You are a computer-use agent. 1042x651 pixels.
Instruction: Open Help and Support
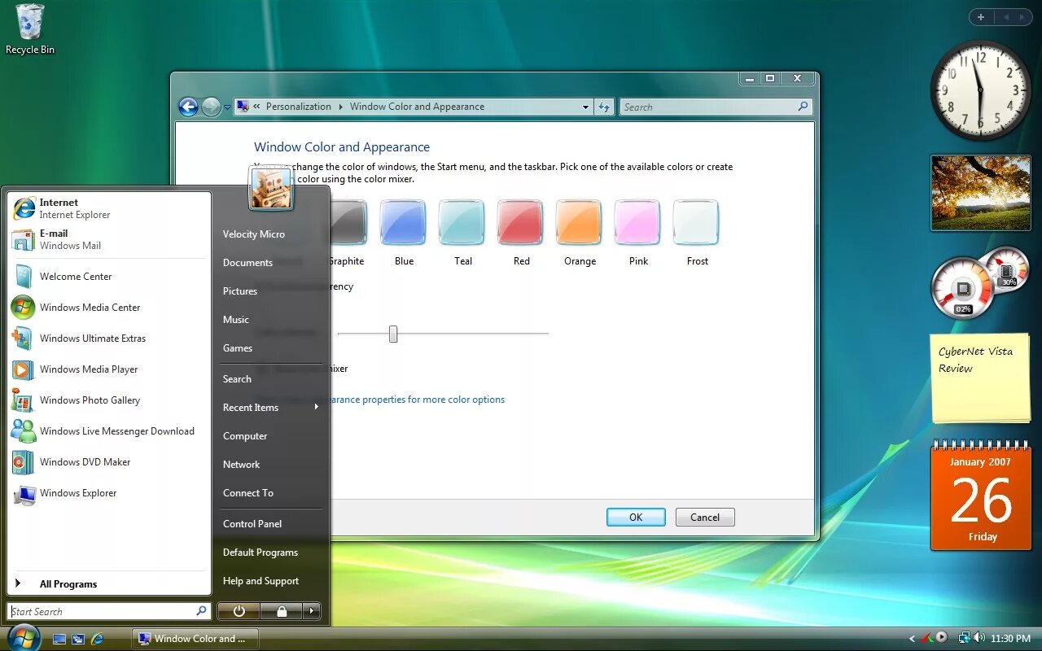(271, 581)
